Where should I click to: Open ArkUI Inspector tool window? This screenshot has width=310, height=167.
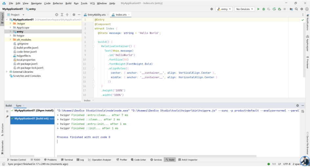pos(188,160)
